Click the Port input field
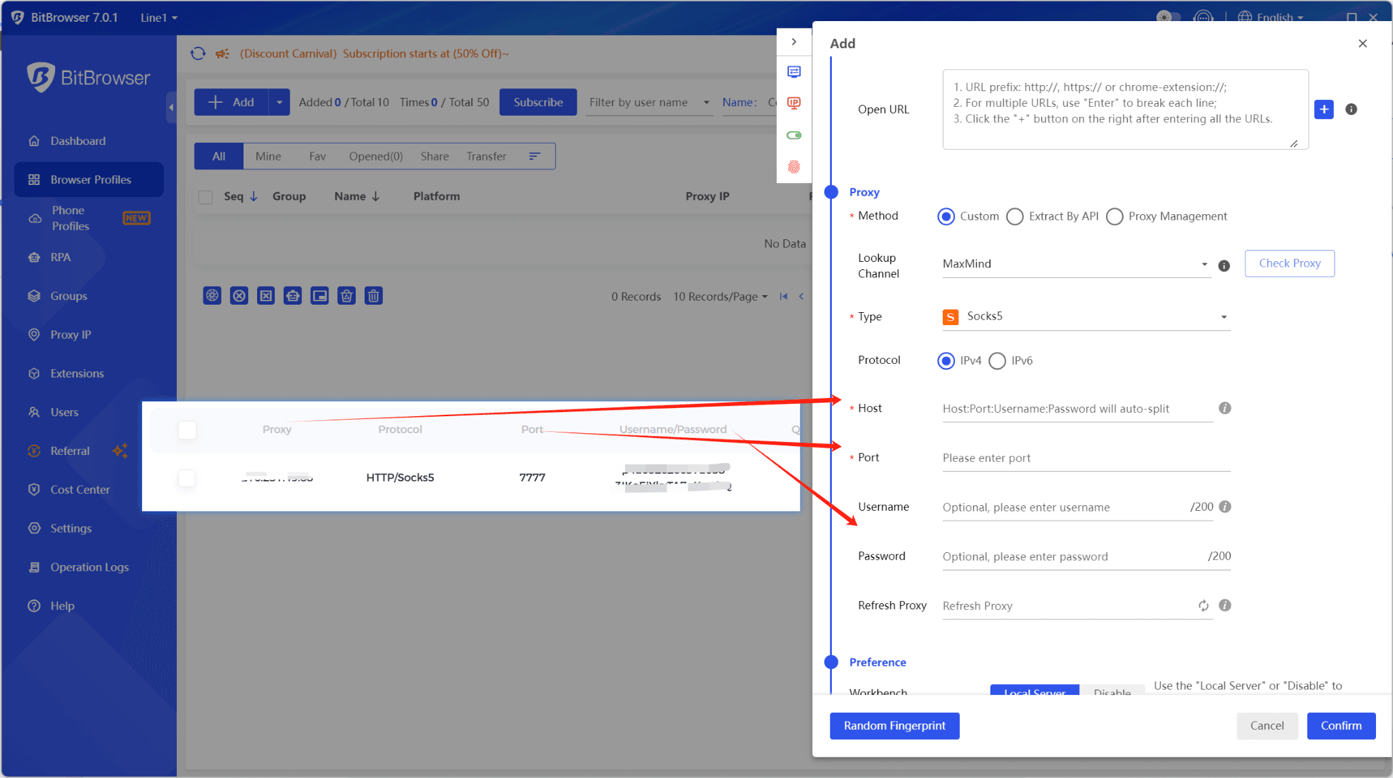Viewport: 1393px width, 778px height. point(1086,458)
